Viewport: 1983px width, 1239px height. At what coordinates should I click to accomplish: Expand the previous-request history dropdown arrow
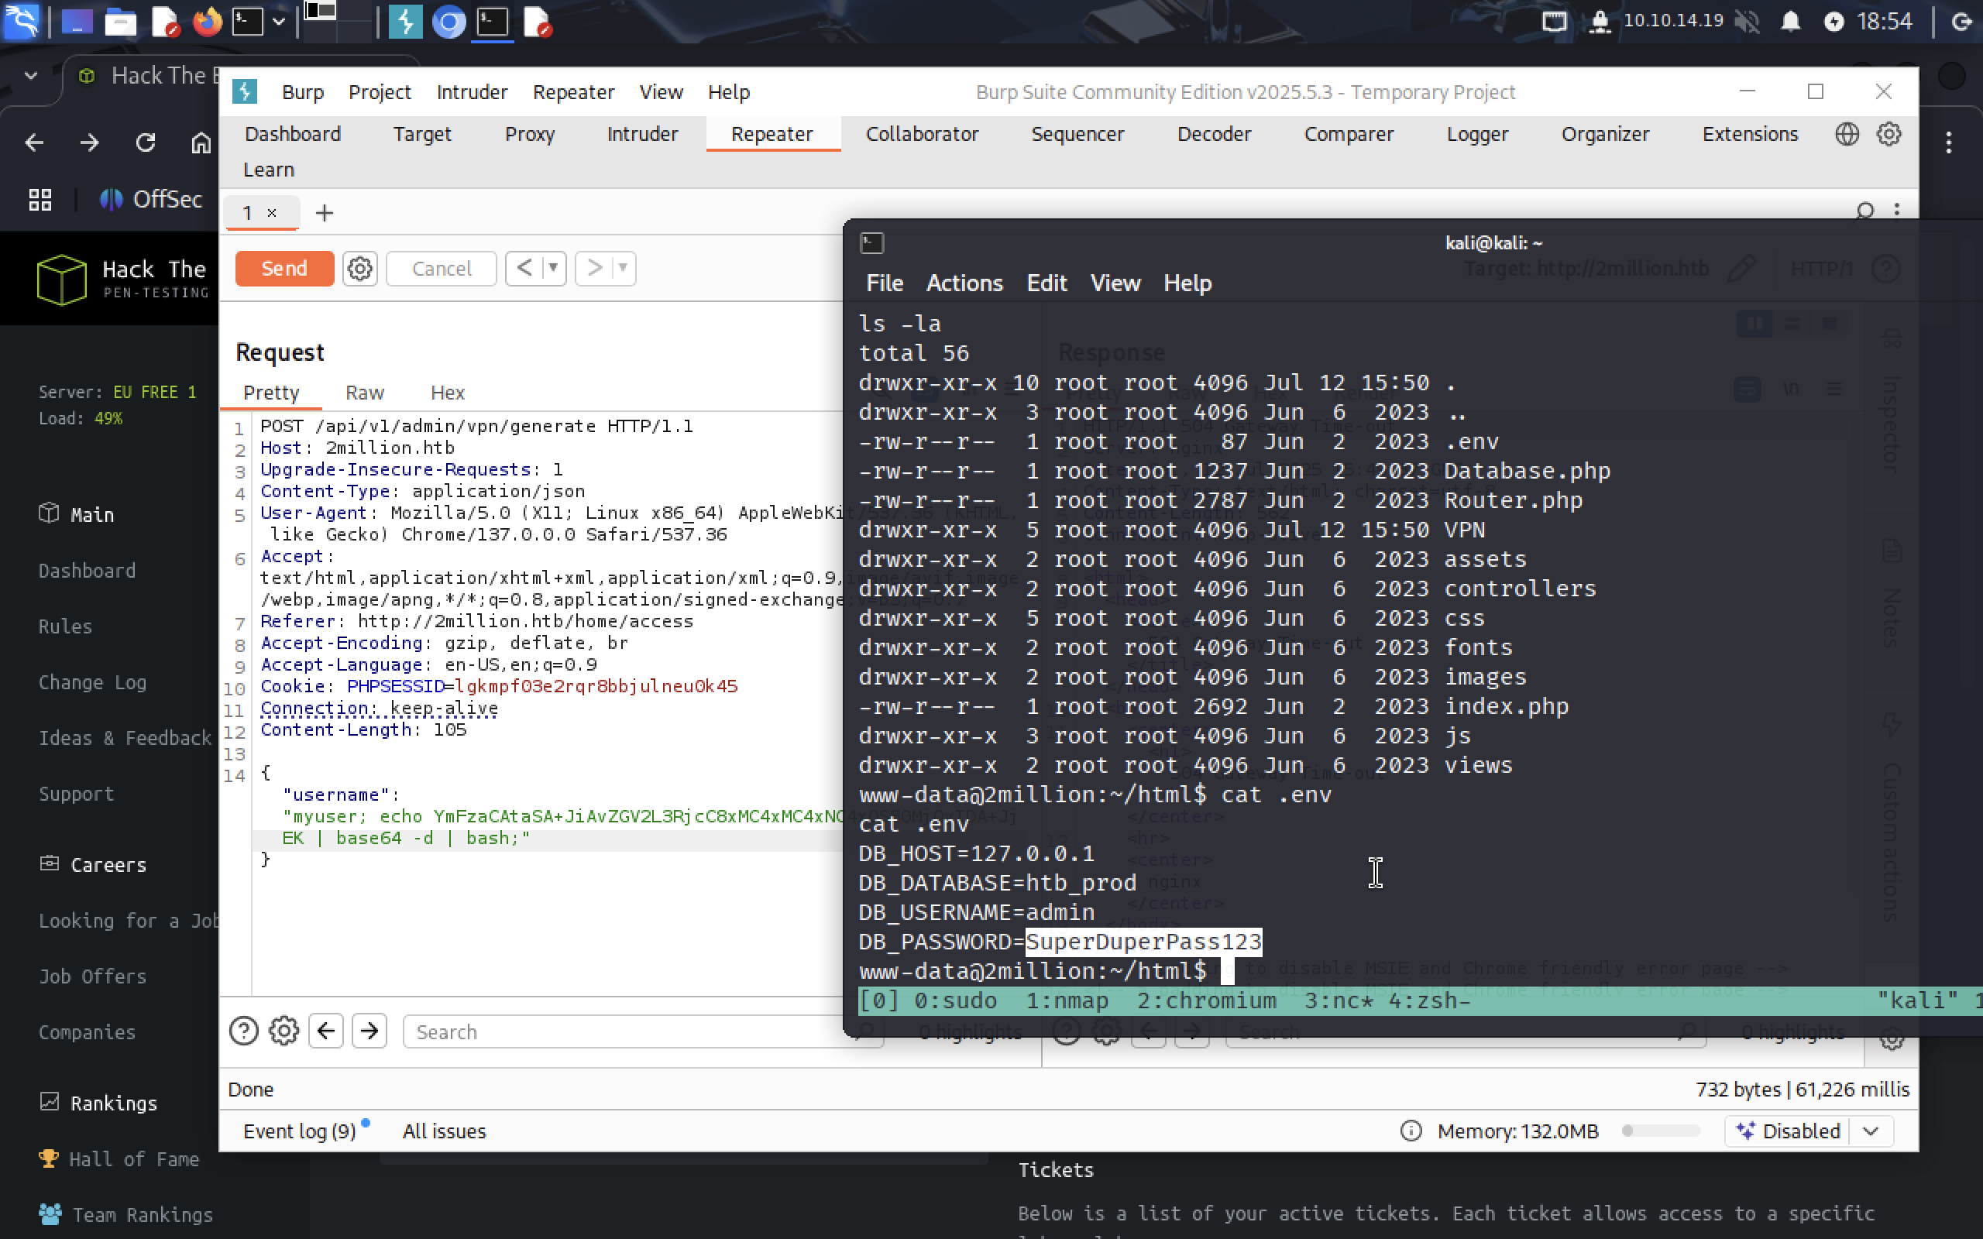pyautogui.click(x=553, y=268)
